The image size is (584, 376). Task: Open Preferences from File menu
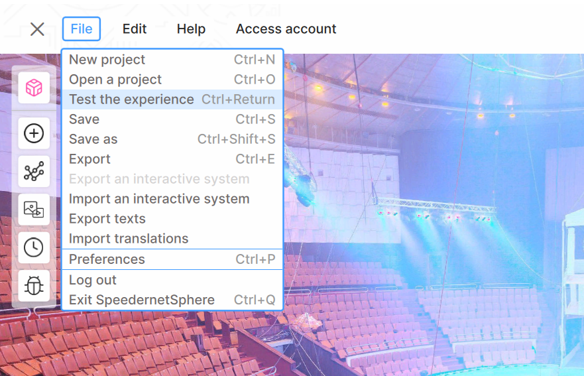point(107,259)
